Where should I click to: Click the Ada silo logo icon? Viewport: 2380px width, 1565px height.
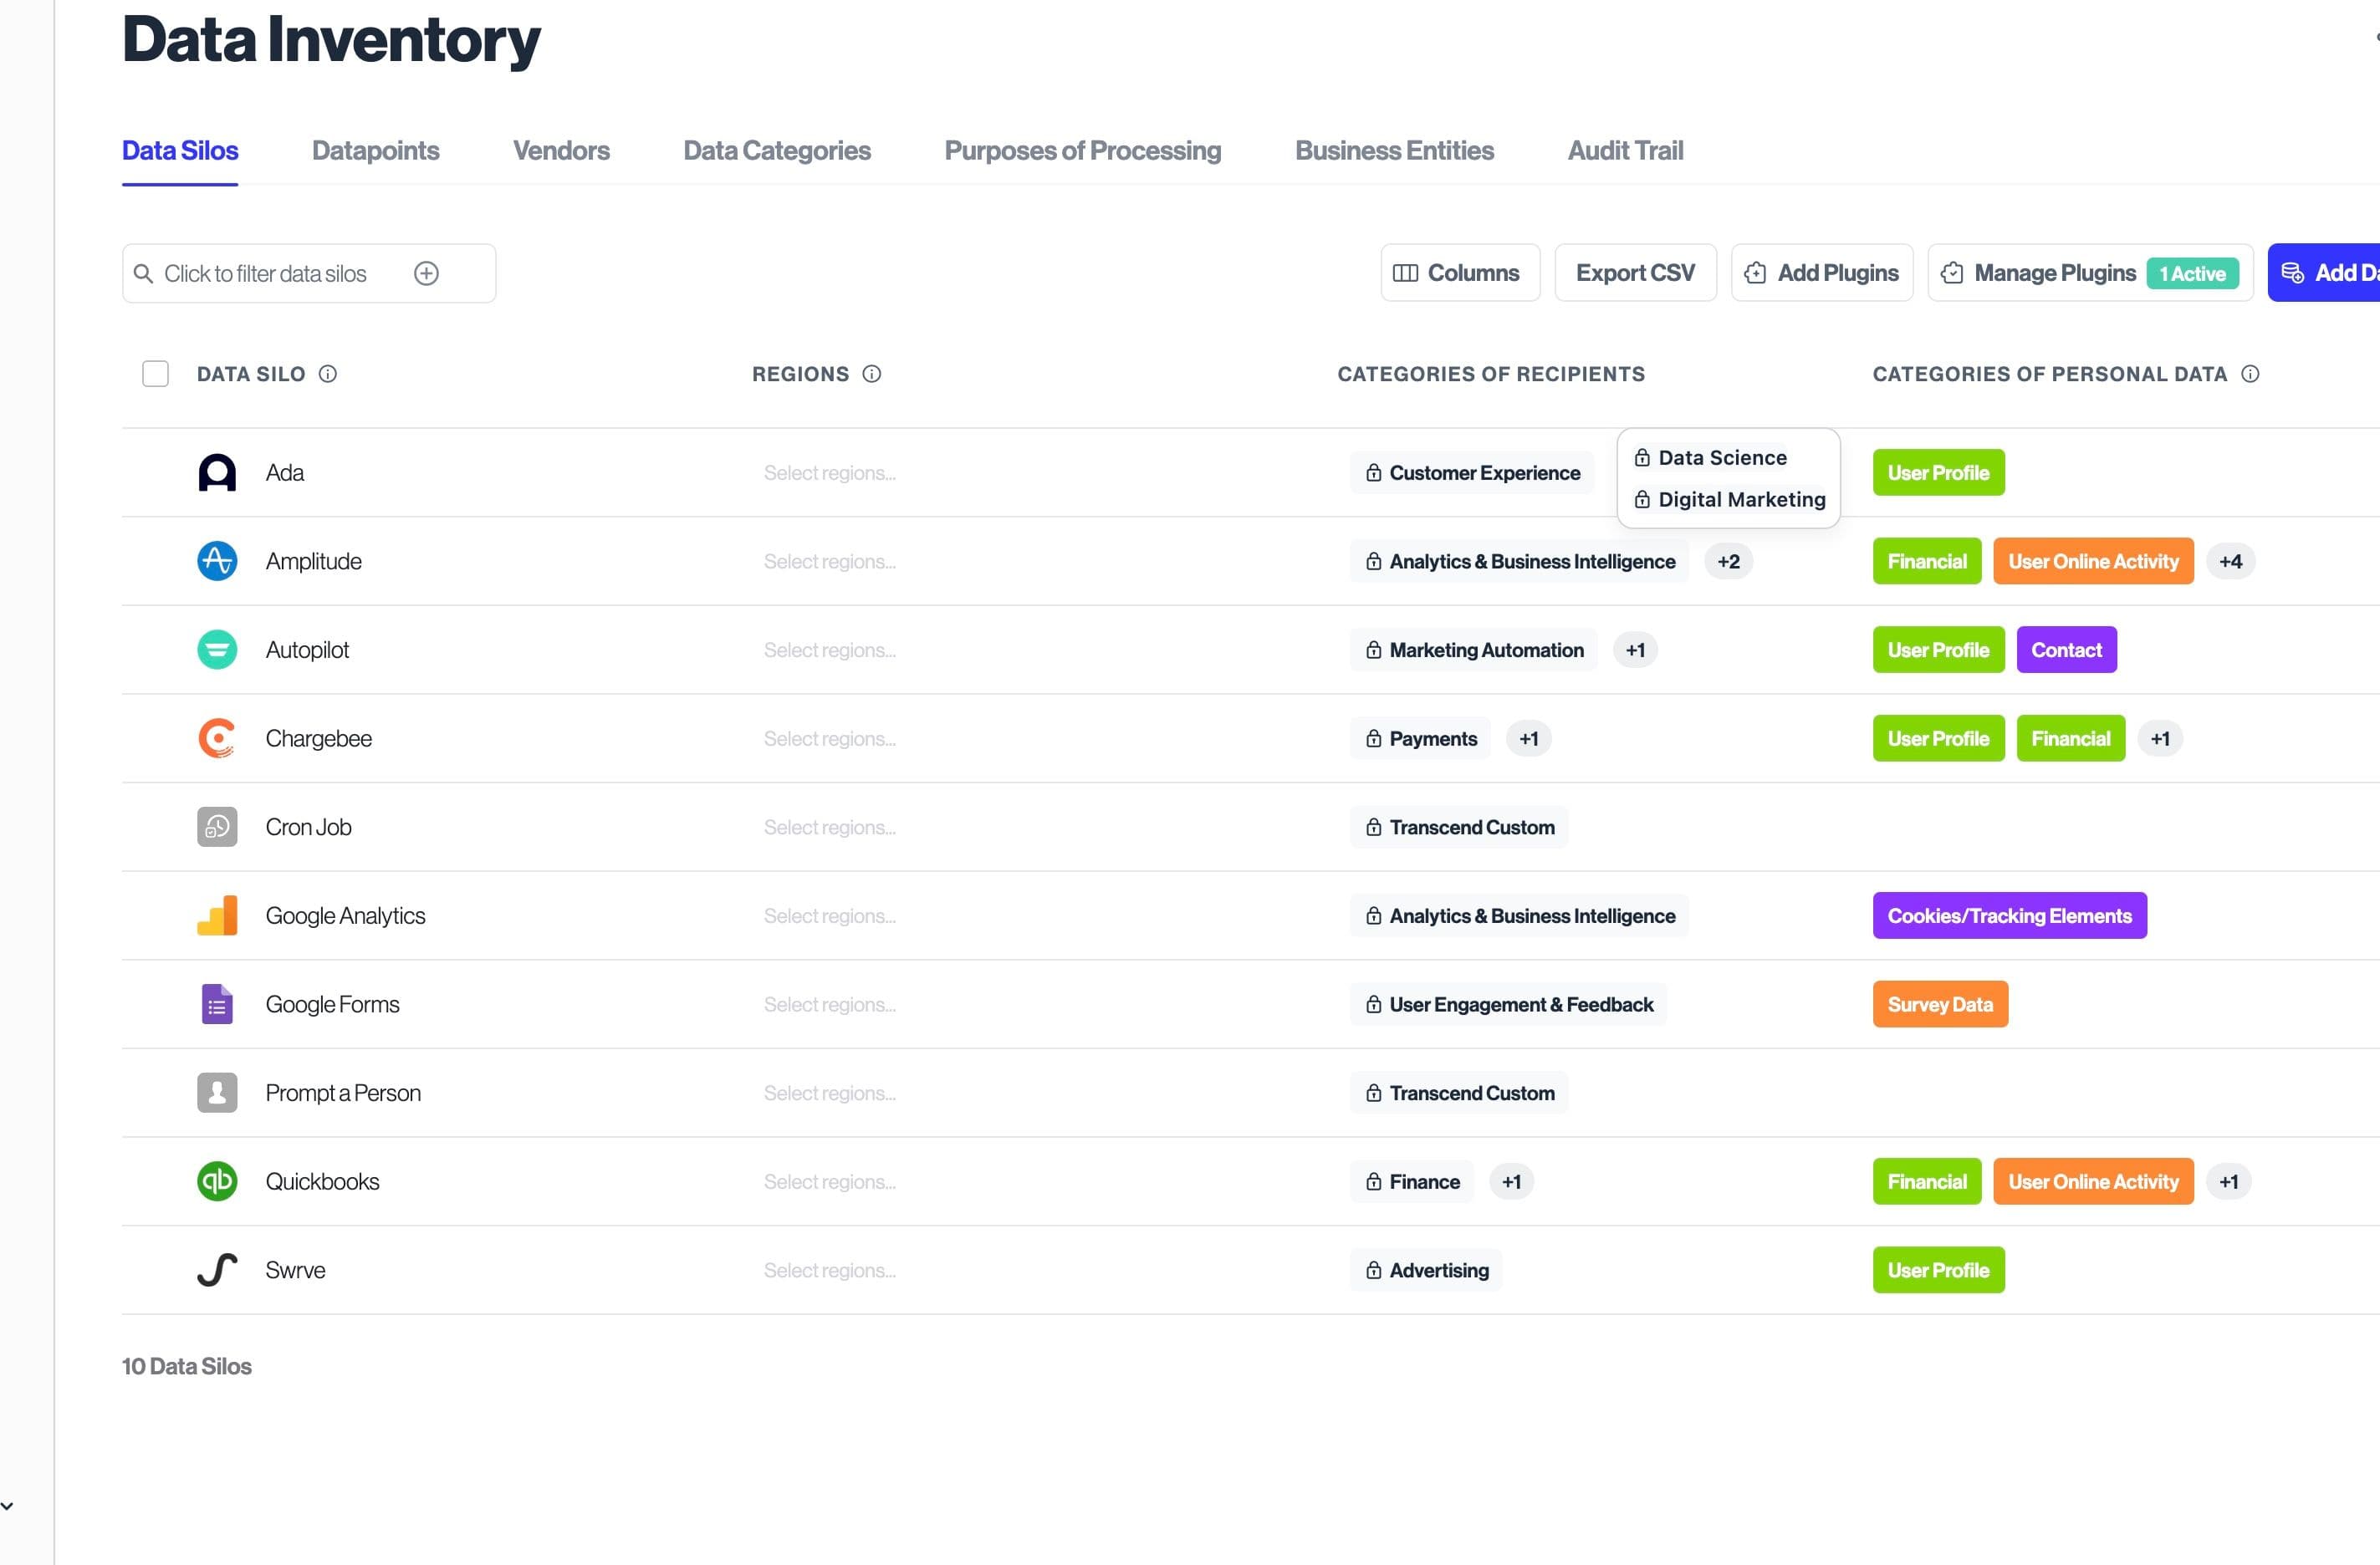pyautogui.click(x=217, y=473)
